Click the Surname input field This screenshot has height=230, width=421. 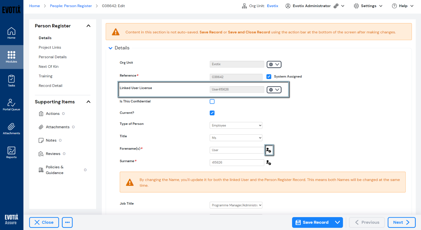tap(237, 162)
